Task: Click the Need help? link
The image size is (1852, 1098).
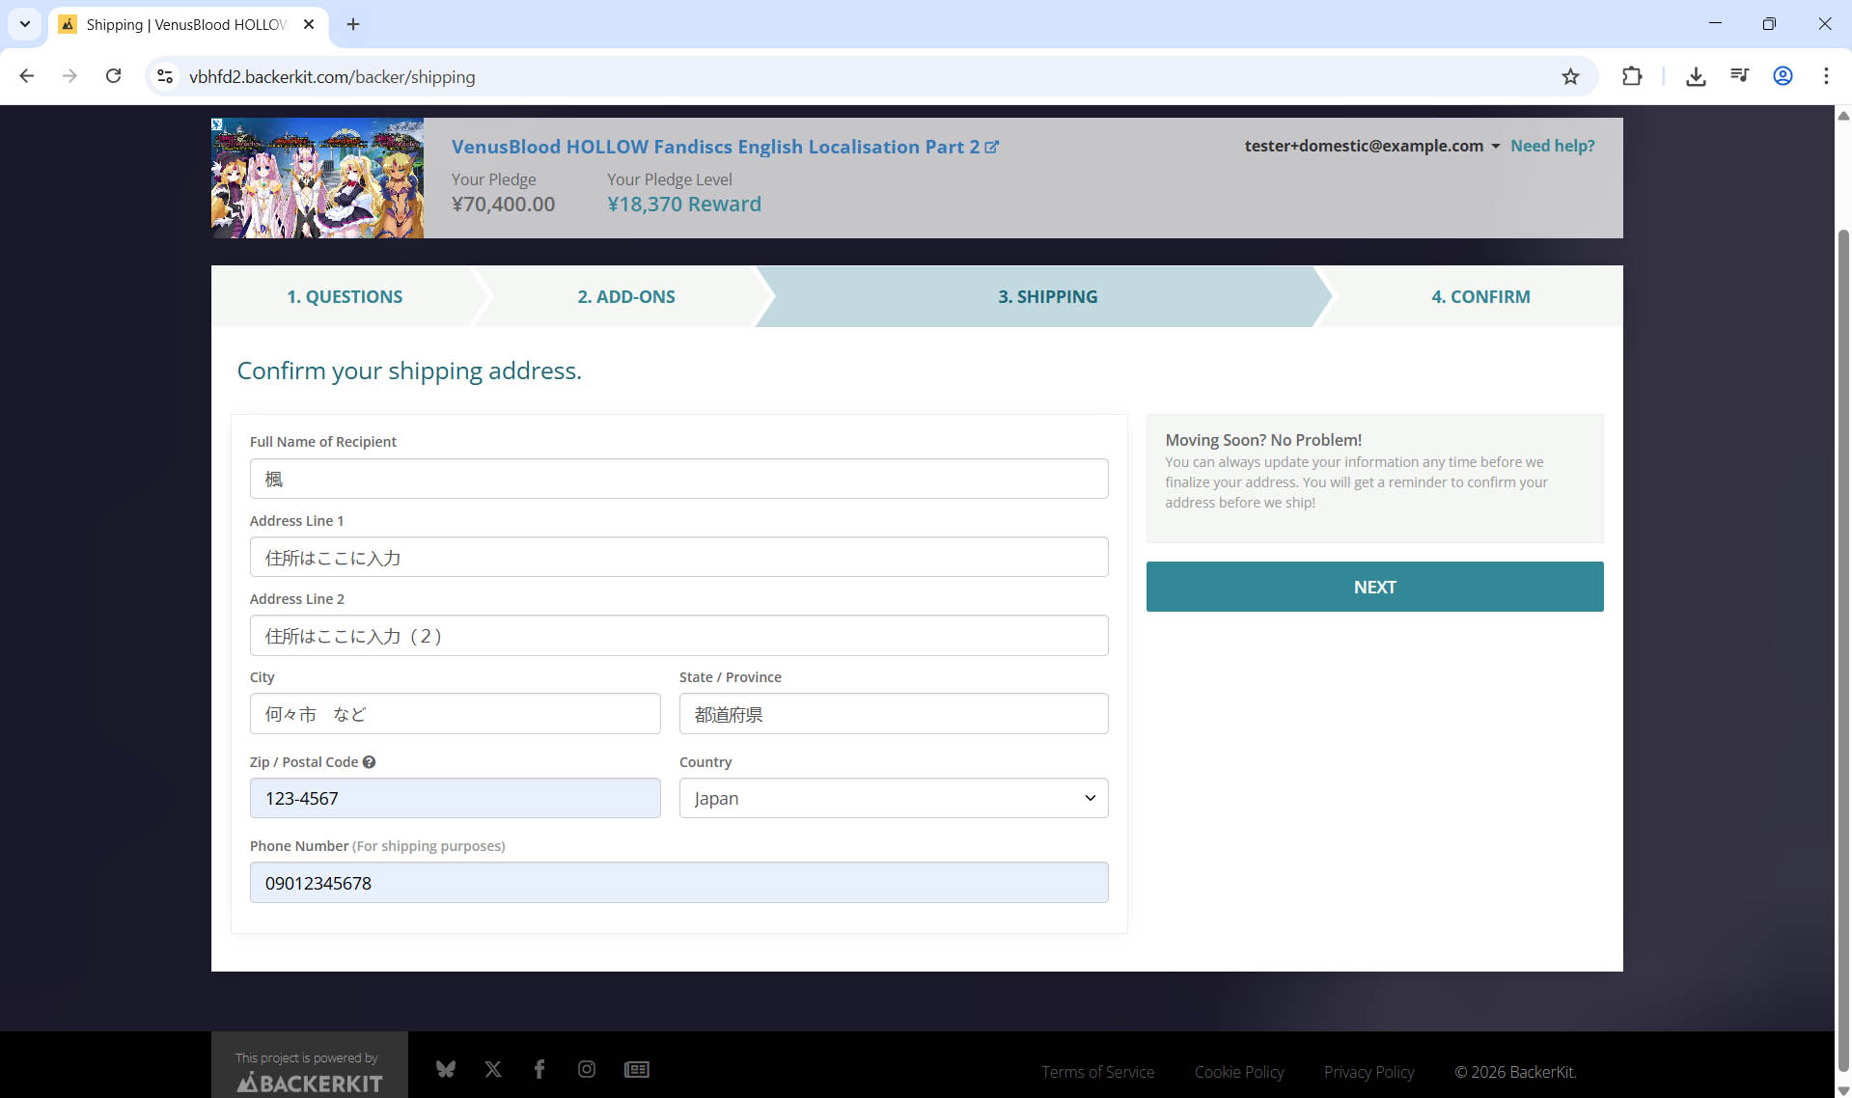Action: coord(1552,146)
